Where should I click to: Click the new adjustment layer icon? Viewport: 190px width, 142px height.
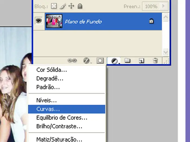(x=114, y=61)
